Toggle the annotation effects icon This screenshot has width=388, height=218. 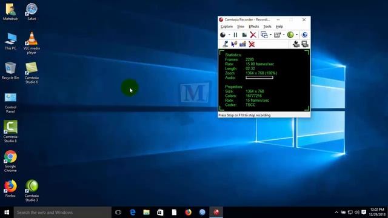[242, 44]
